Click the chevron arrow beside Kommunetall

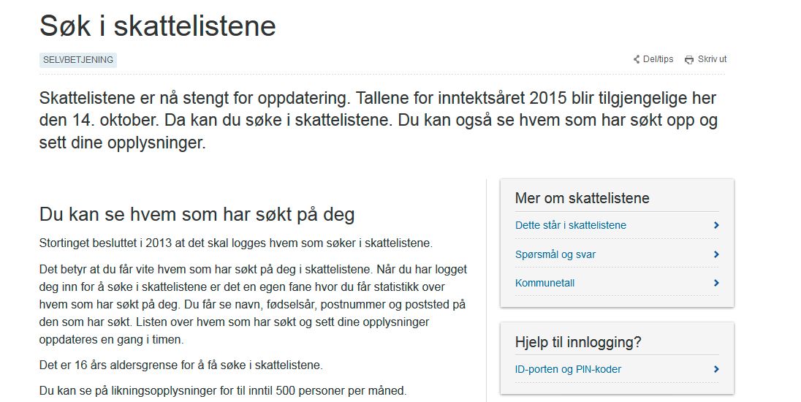point(716,283)
